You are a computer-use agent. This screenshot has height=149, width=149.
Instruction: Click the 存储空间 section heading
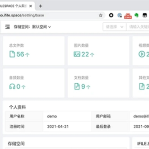point(16,144)
